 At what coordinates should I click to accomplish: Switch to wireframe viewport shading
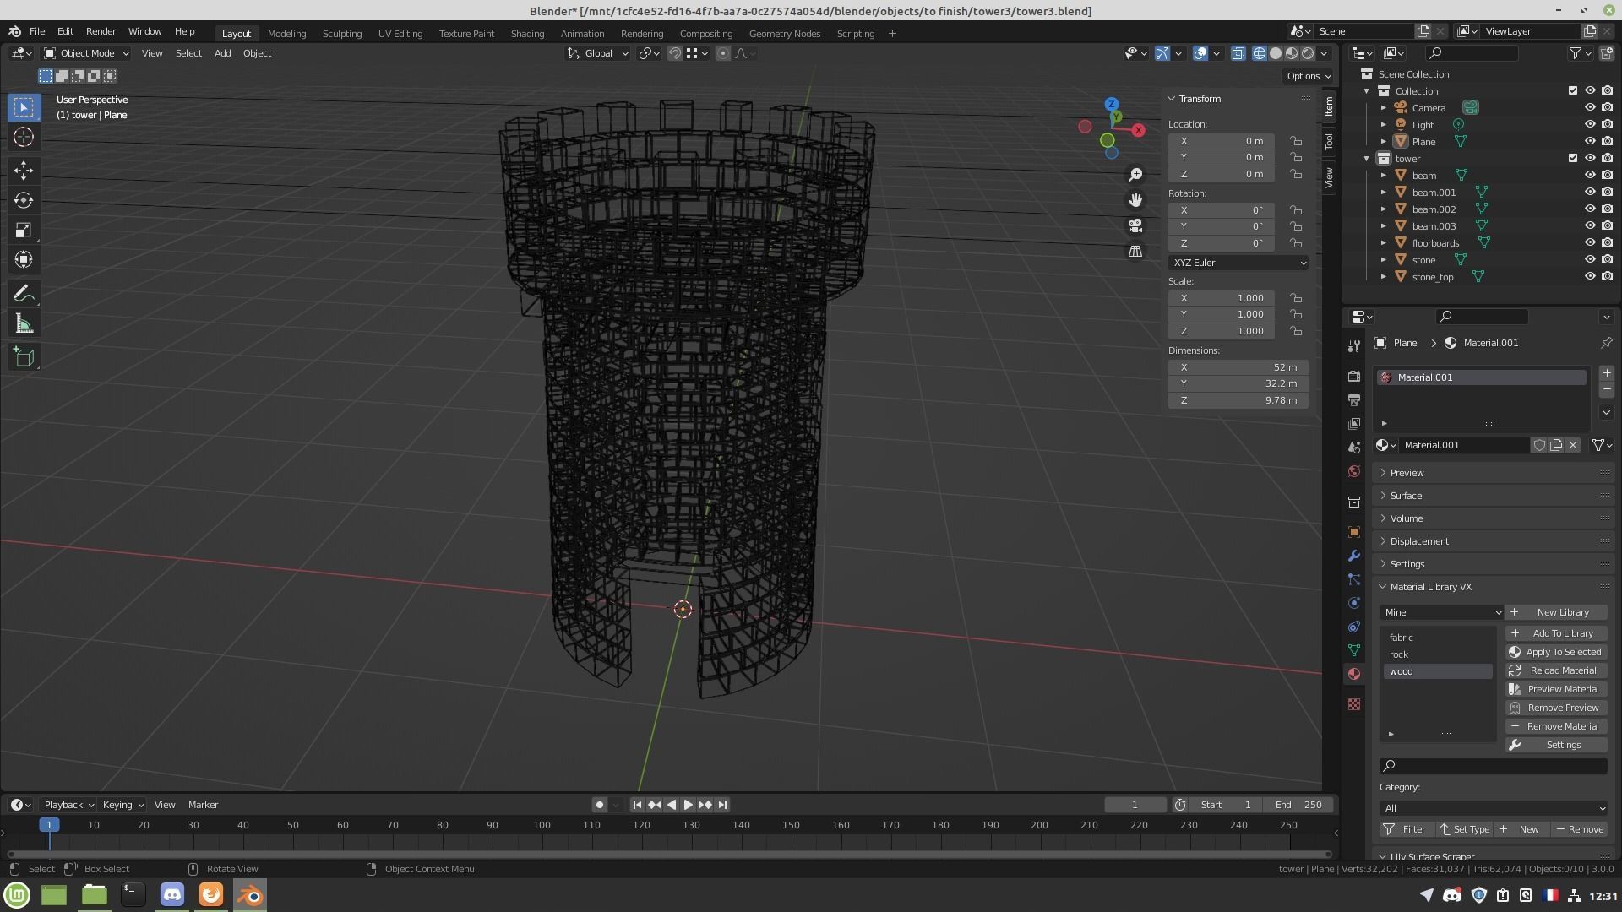[x=1260, y=53]
